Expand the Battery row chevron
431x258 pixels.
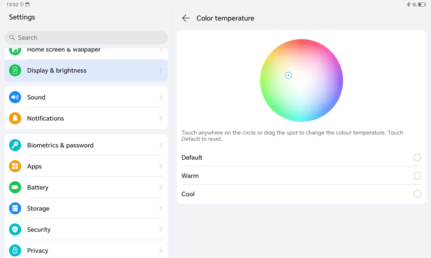coord(161,187)
